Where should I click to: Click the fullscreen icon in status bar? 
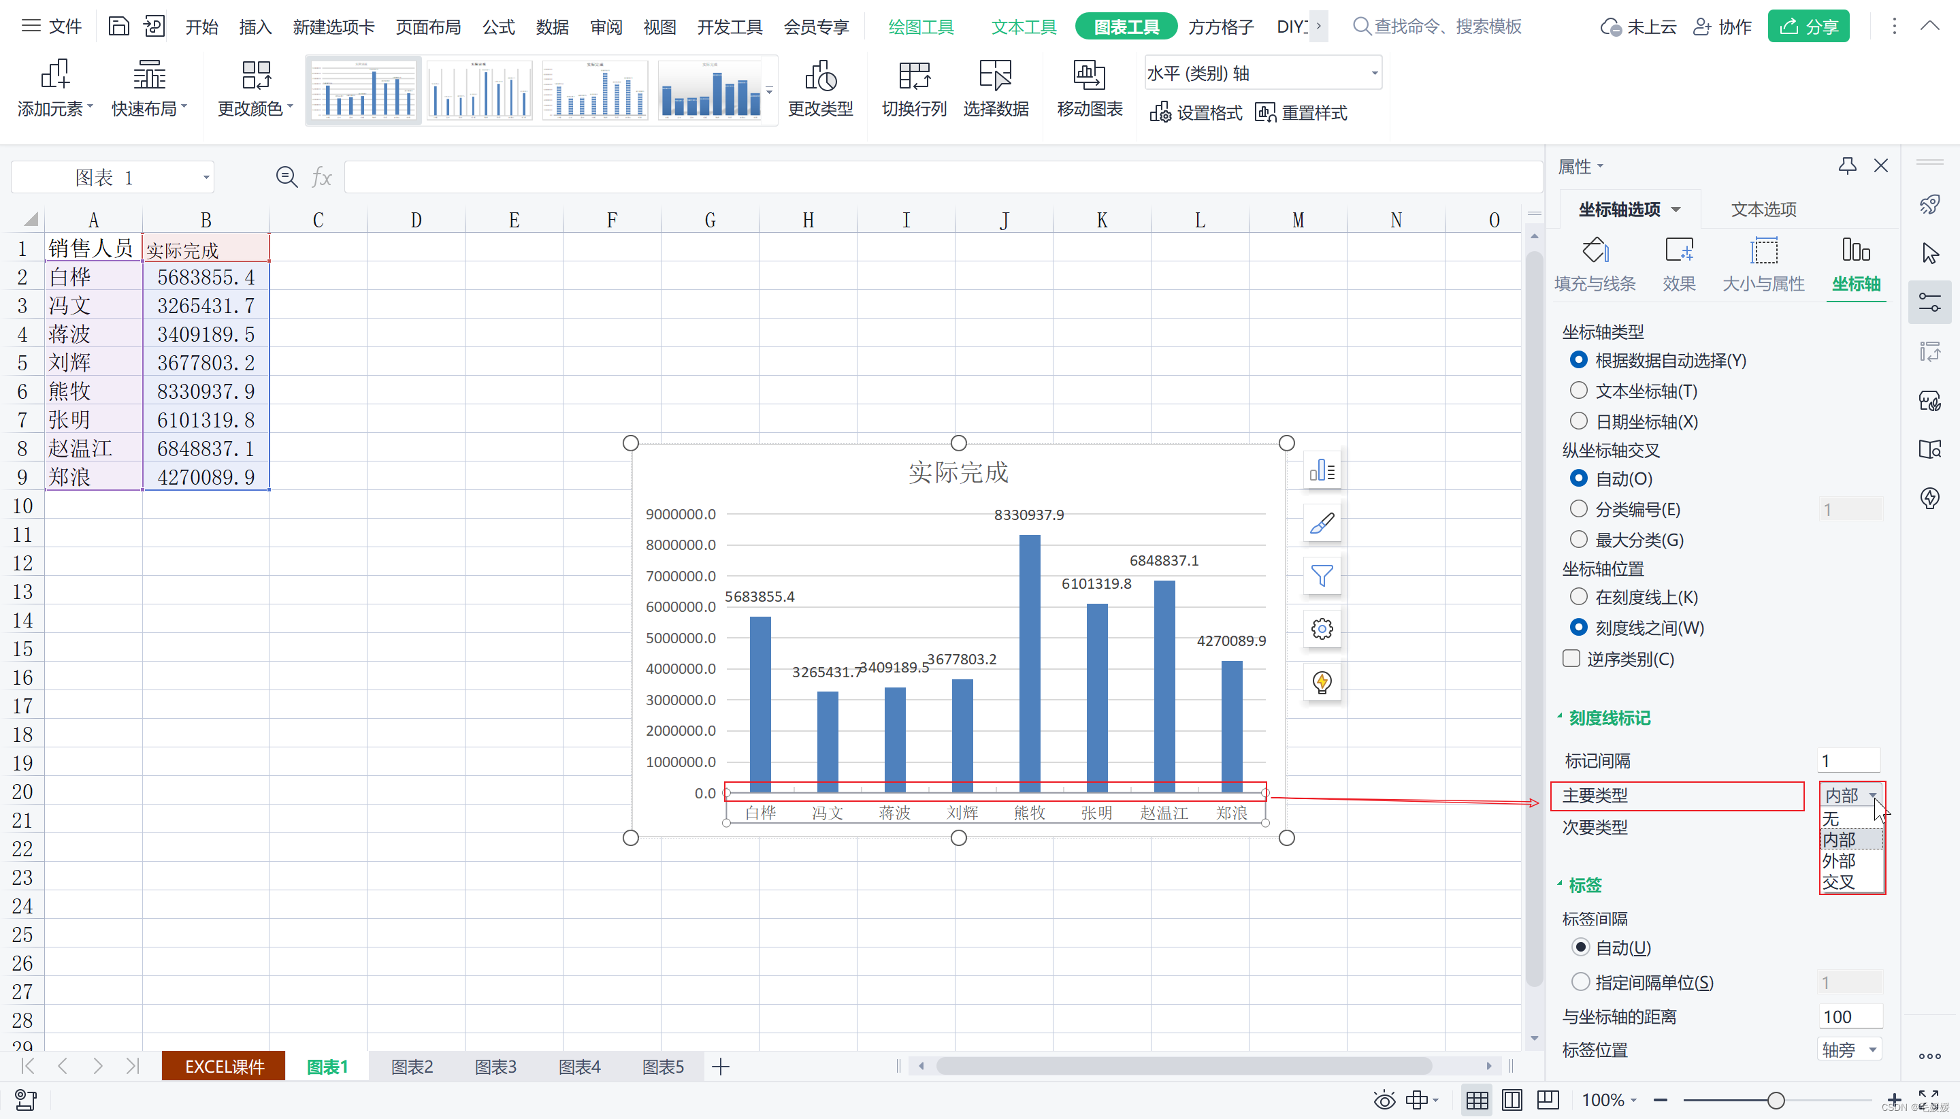point(1928,1100)
